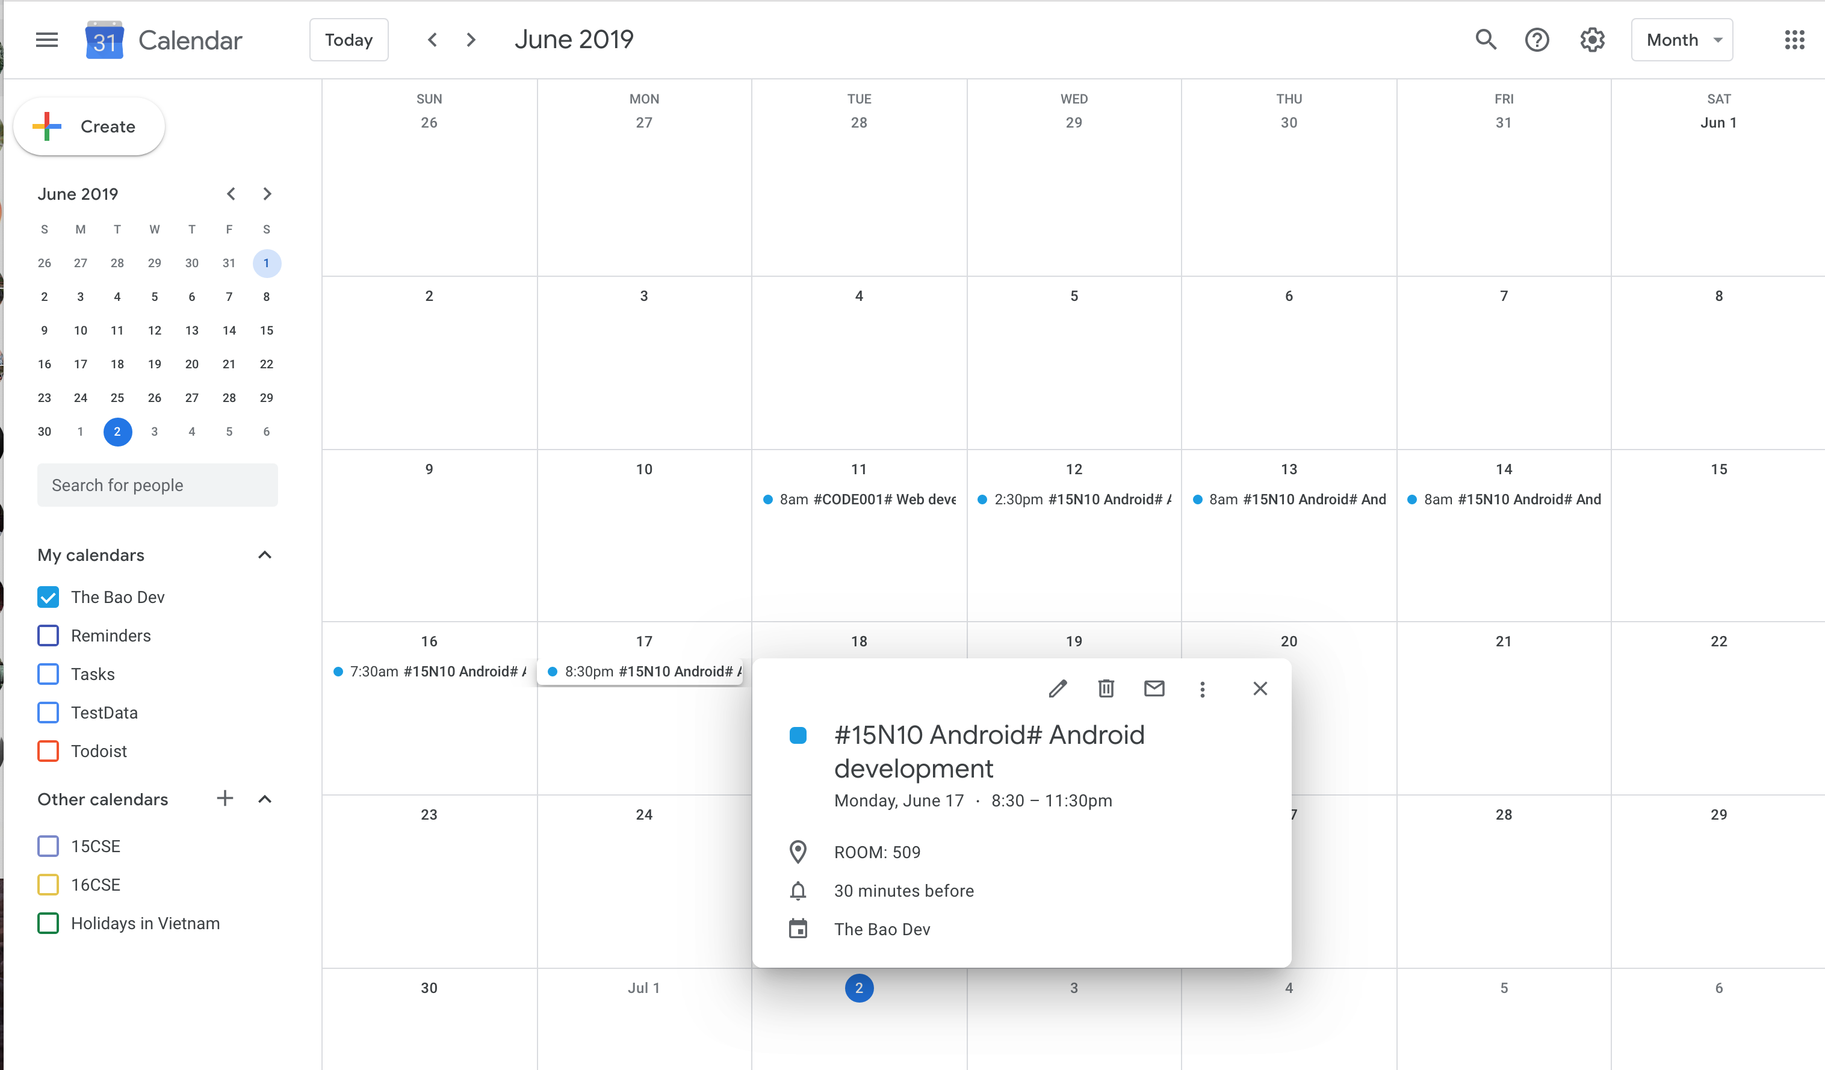Open the settings gear menu
1825x1070 pixels.
click(x=1592, y=40)
